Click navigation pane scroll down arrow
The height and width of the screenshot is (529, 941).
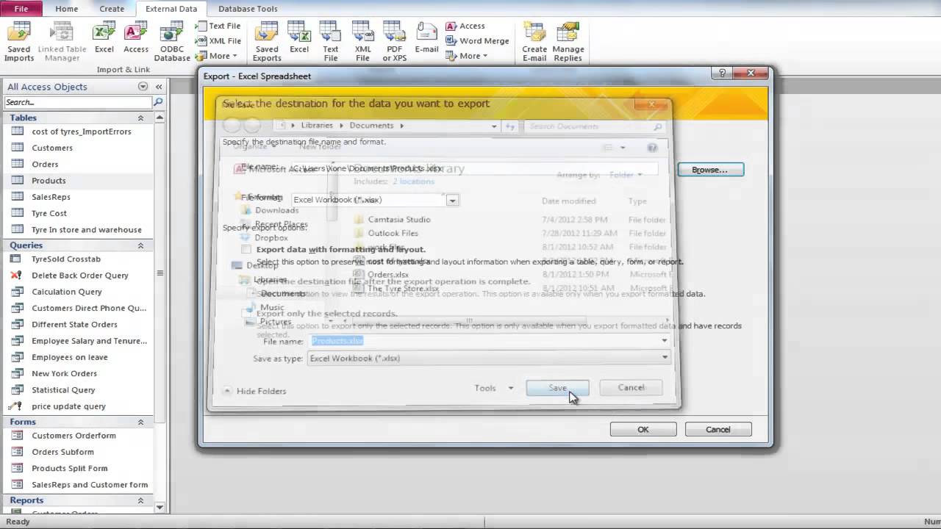[x=160, y=507]
